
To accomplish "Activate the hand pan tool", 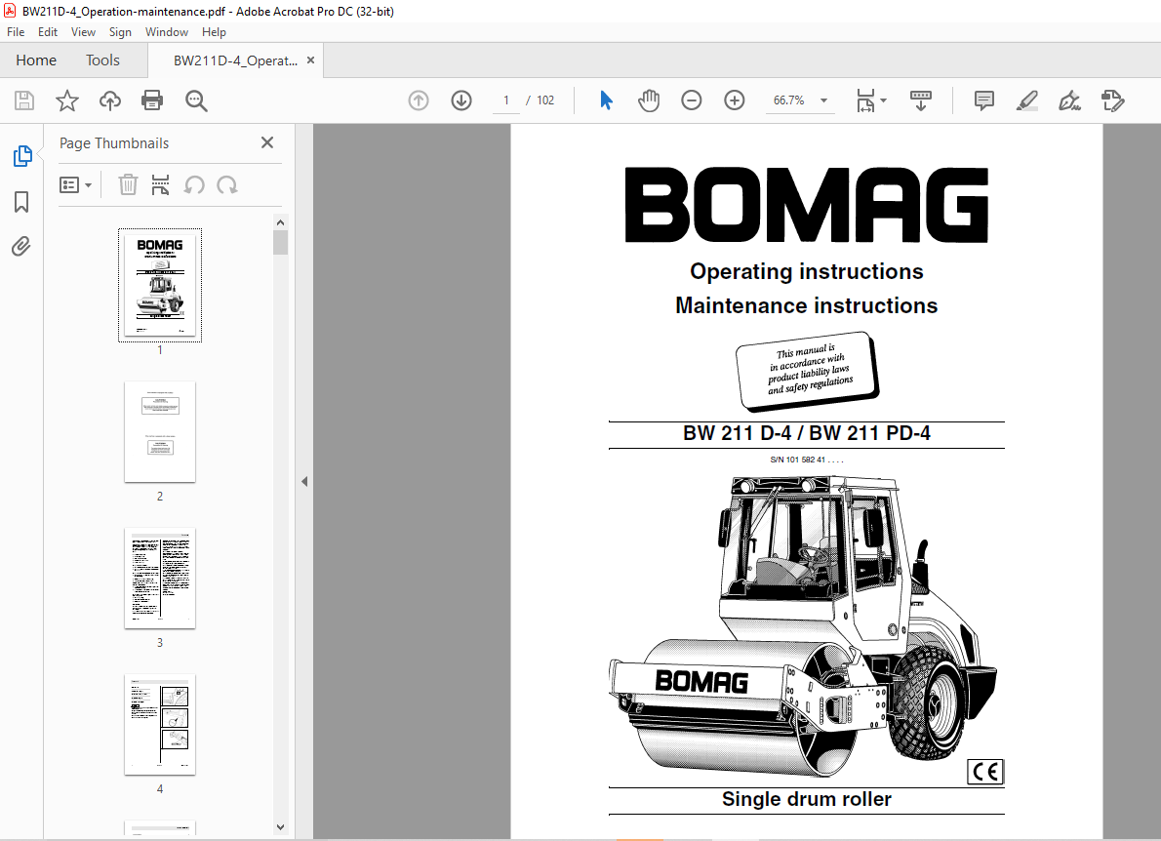I will (x=649, y=100).
